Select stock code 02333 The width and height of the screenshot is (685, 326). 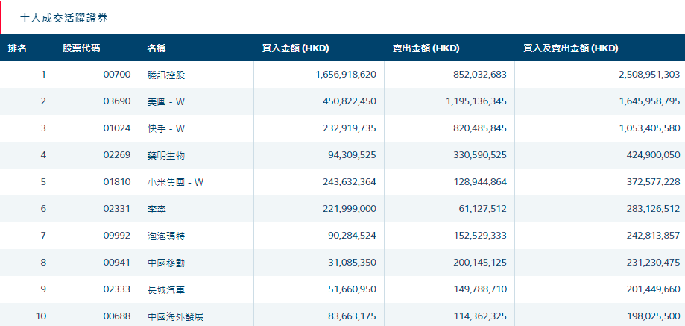click(117, 289)
